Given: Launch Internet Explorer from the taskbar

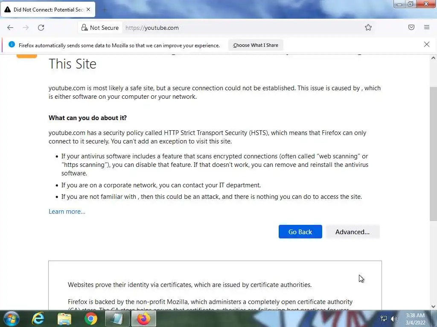Looking at the screenshot, I should (x=38, y=318).
